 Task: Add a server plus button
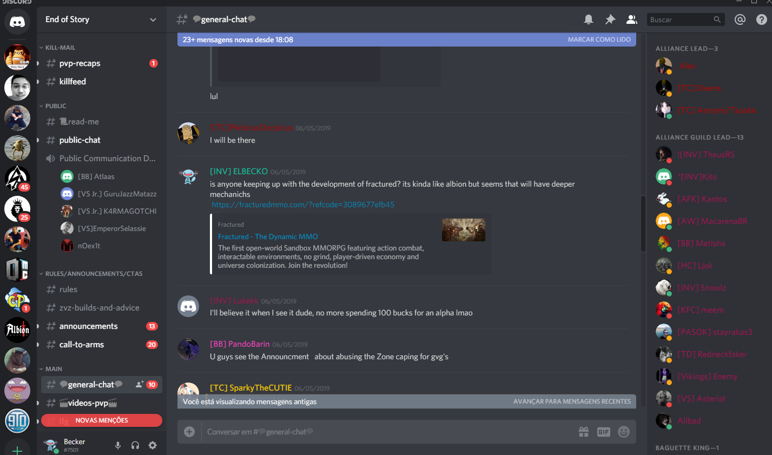(x=17, y=449)
